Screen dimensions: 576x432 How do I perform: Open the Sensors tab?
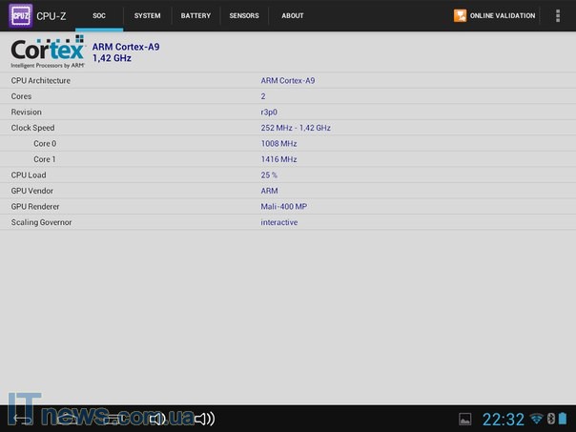pyautogui.click(x=244, y=15)
